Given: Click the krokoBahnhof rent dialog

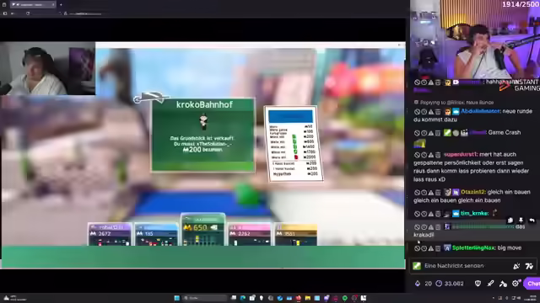Looking at the screenshot, I should [203, 135].
